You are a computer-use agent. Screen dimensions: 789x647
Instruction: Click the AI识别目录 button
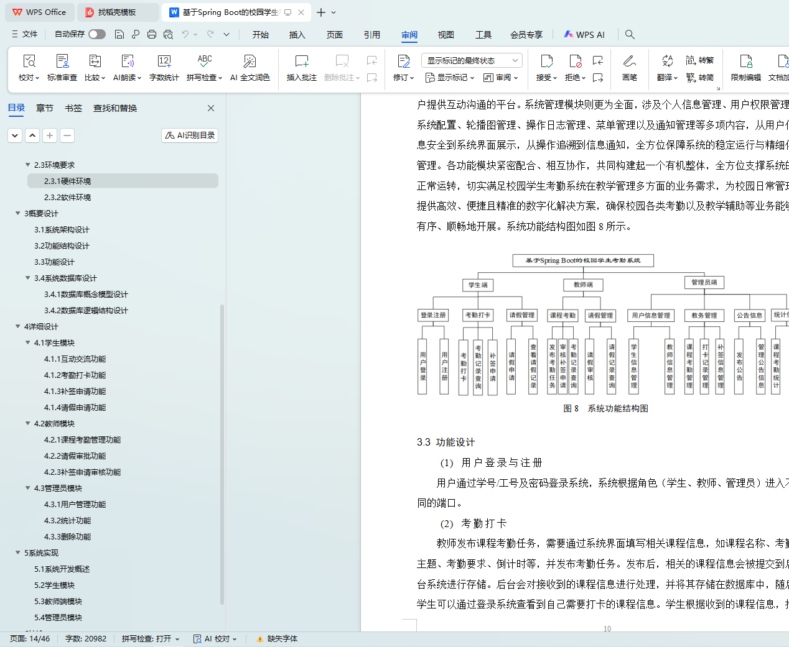(190, 135)
